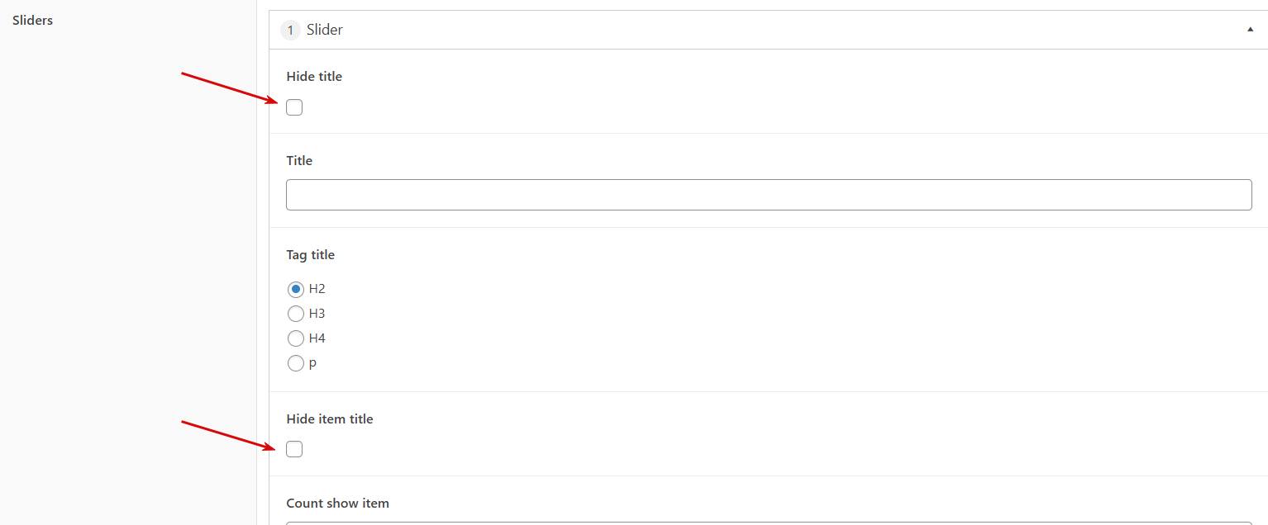Click the "Tag title" field label
Screen dimensions: 1268x525
click(311, 255)
